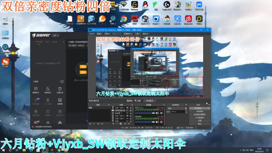Pop out the 转场特效 dock panel icon
Viewport: 272px width, 153px height.
186,105
